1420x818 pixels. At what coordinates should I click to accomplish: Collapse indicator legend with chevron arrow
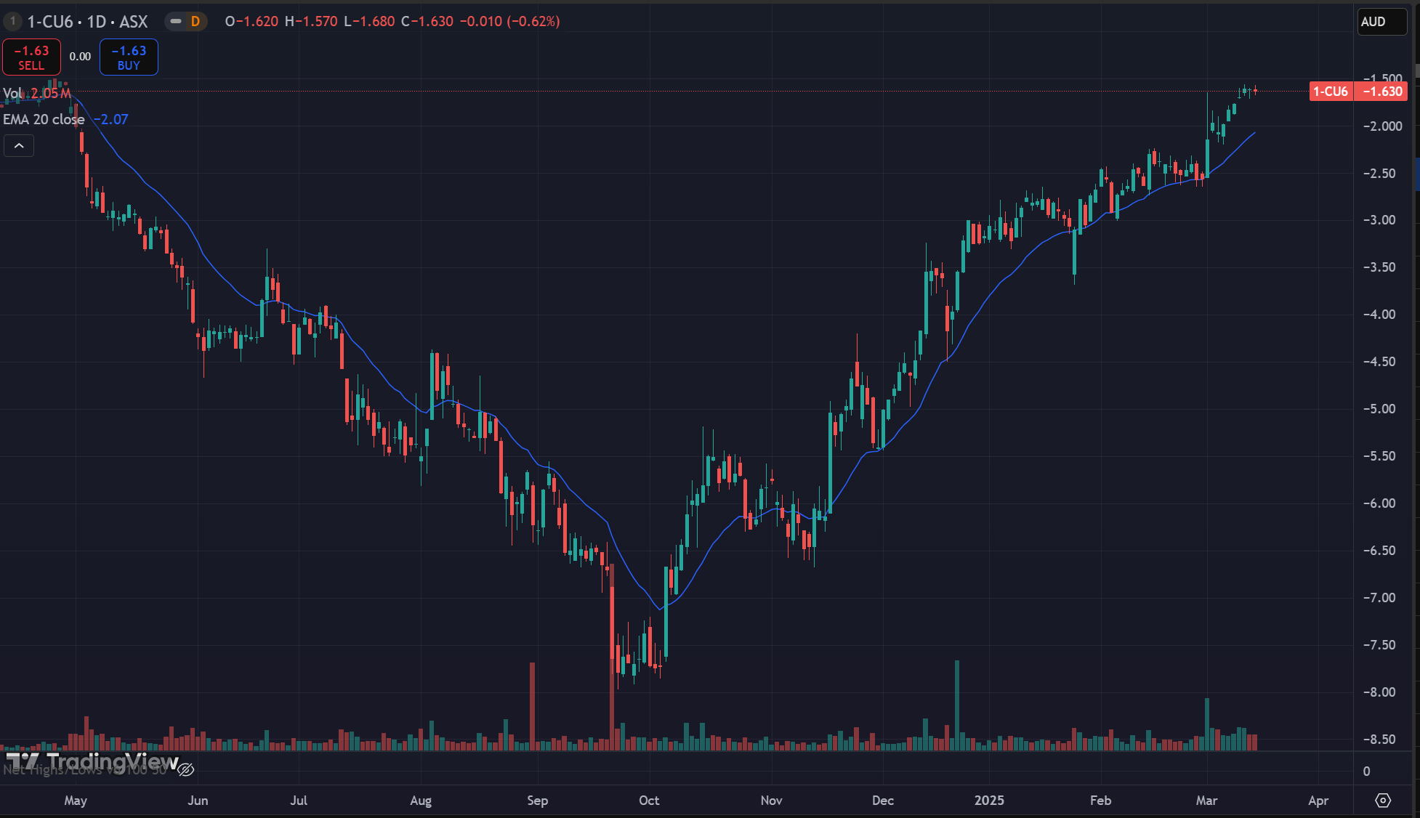click(19, 146)
